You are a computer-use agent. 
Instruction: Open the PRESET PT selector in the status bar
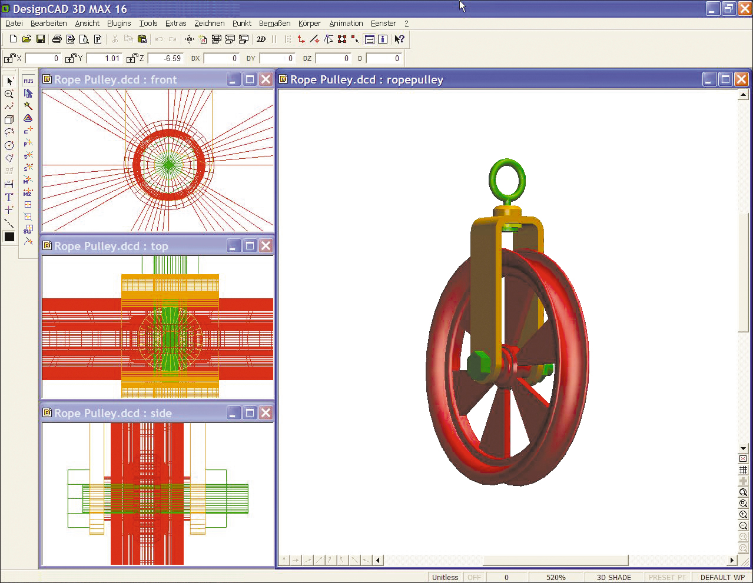pos(667,577)
